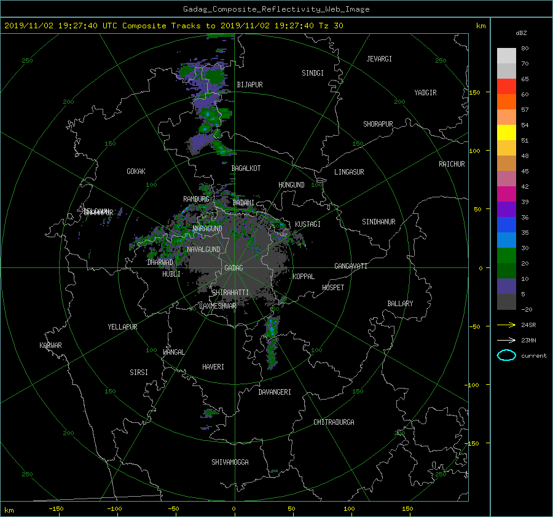Click the SHORAPUR city label
Image resolution: width=553 pixels, height=517 pixels.
click(x=378, y=124)
